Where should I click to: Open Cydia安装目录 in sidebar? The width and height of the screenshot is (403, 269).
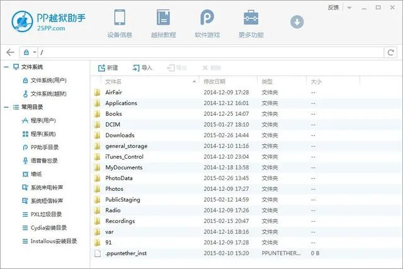coord(45,227)
